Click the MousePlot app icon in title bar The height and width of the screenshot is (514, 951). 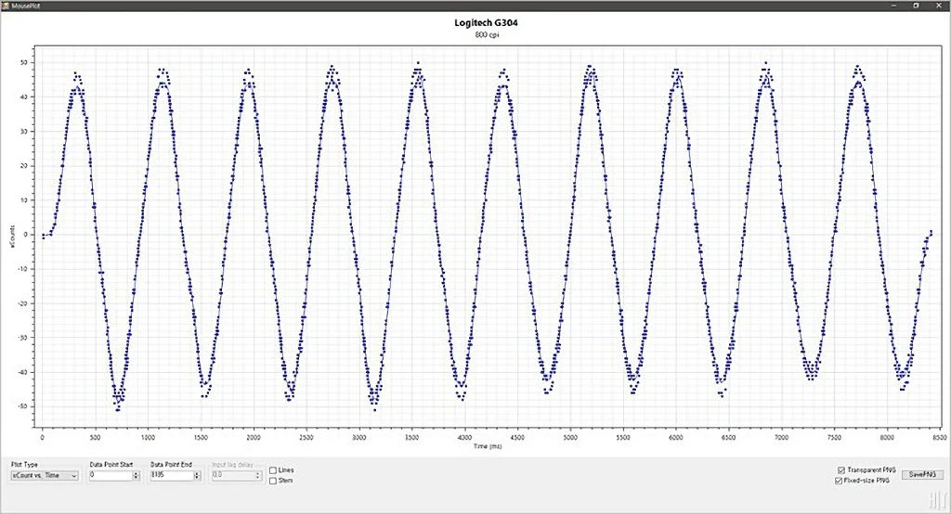coord(7,6)
